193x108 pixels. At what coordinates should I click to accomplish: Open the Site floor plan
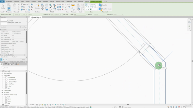tap(8, 88)
